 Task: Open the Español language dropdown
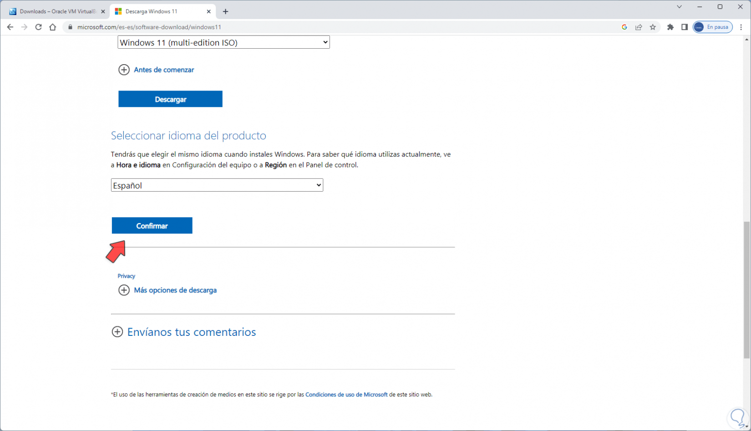point(217,185)
